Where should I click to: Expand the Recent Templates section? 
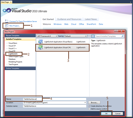tap(20, 36)
